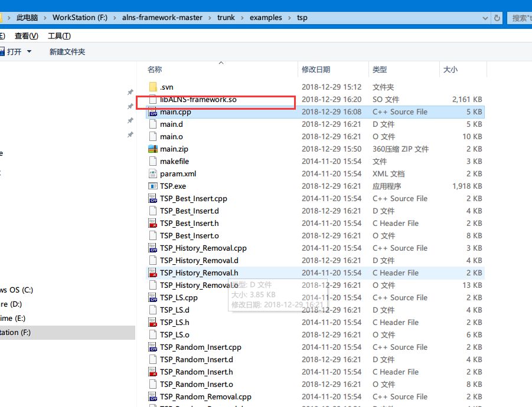This screenshot has height=407, width=532.
Task: Expand the trunk breadcrumb chevron
Action: [241, 18]
